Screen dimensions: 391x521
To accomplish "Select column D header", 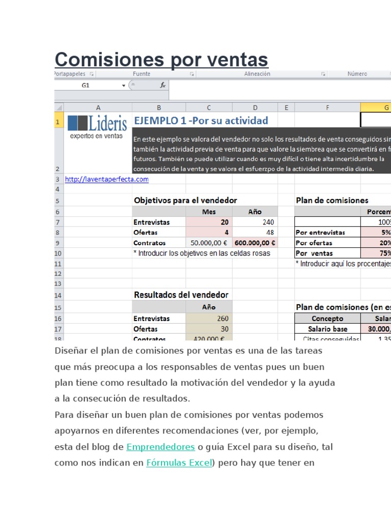I will pyautogui.click(x=255, y=107).
